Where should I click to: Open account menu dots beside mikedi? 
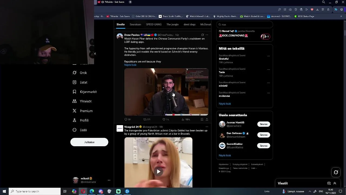(109, 180)
